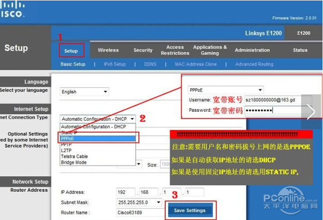
Task: Go to Access Restrictions tab
Action: [x=175, y=50]
